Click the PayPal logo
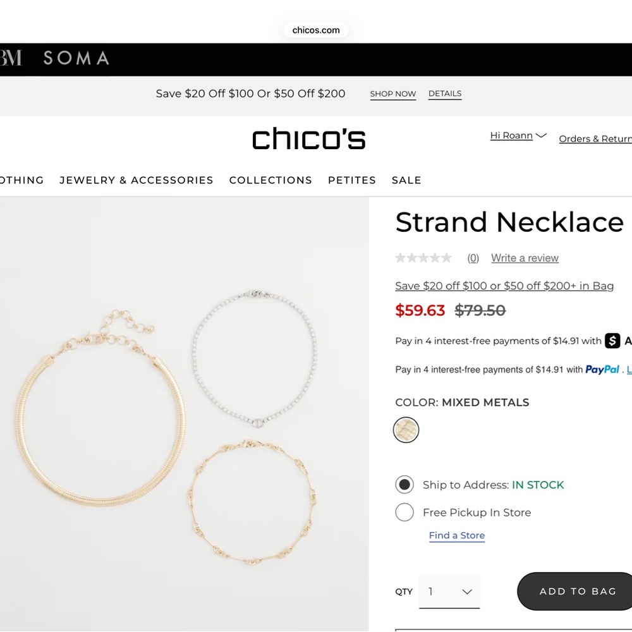Viewport: 632px width, 632px height. coord(602,369)
